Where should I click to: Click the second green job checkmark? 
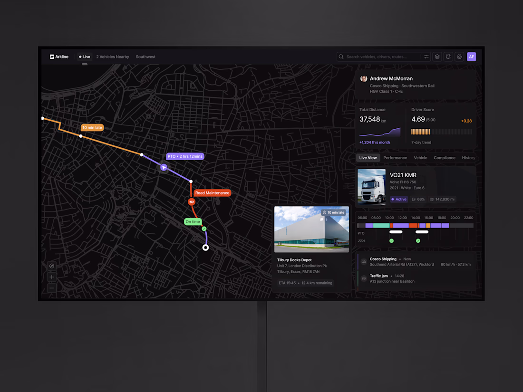click(418, 241)
